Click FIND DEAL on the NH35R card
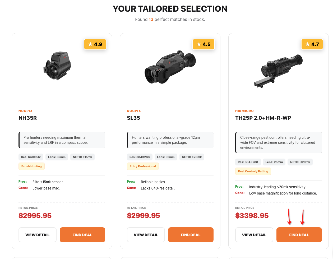 pyautogui.click(x=82, y=235)
